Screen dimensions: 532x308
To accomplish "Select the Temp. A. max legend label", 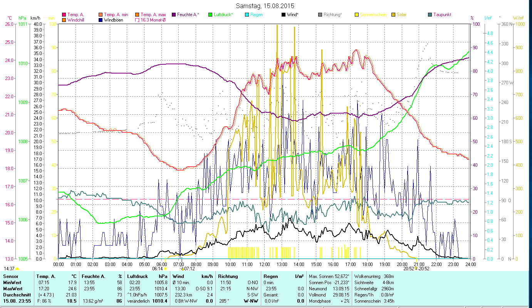I will [x=153, y=15].
